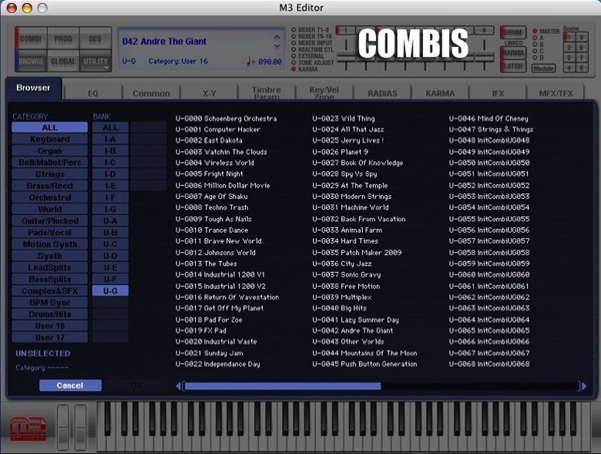Step up to the previous combi with the up arrow
The height and width of the screenshot is (454, 601).
click(277, 38)
